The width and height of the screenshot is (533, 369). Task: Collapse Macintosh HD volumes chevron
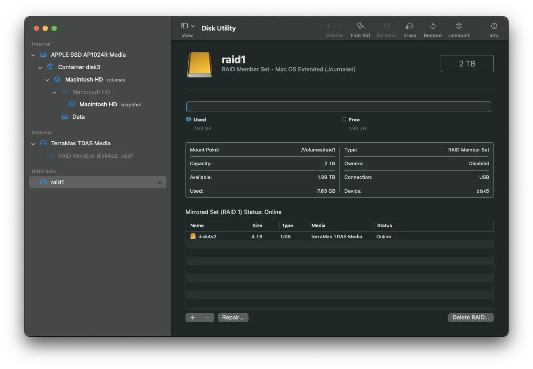click(x=47, y=80)
